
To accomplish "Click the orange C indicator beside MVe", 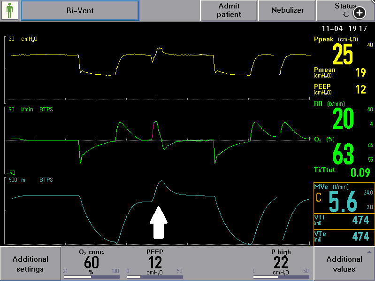I will pos(319,198).
